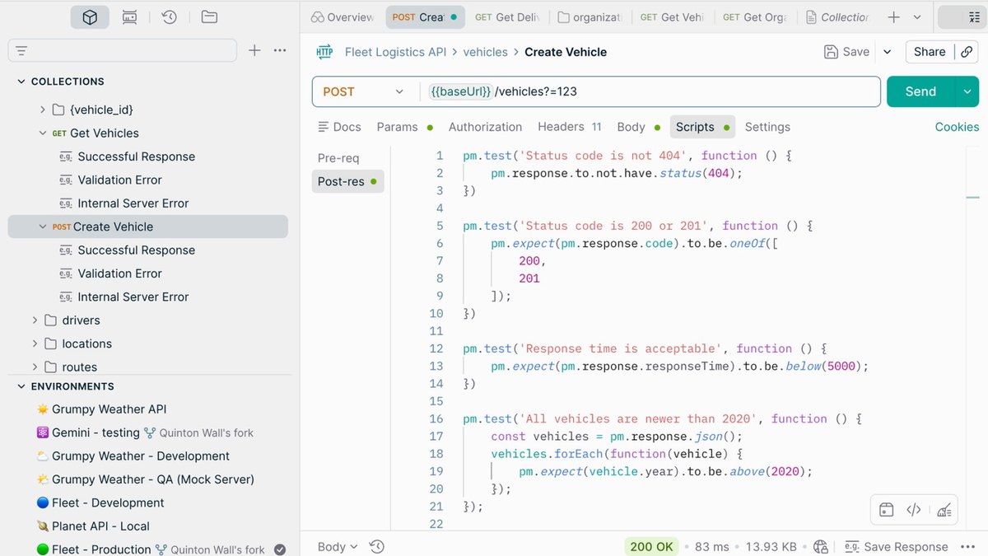This screenshot has width=988, height=556.
Task: Collapse the ENVIRONMENTS section
Action: (21, 386)
